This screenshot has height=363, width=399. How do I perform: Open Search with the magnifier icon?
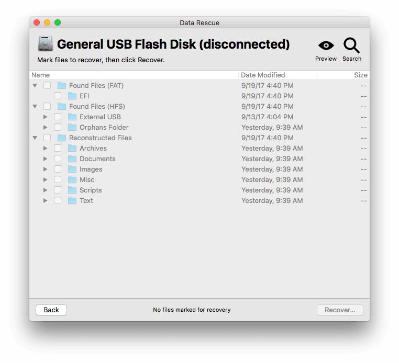click(x=351, y=46)
